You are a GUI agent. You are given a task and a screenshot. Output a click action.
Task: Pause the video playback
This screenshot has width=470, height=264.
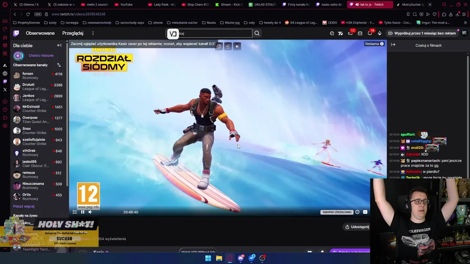tap(83, 212)
